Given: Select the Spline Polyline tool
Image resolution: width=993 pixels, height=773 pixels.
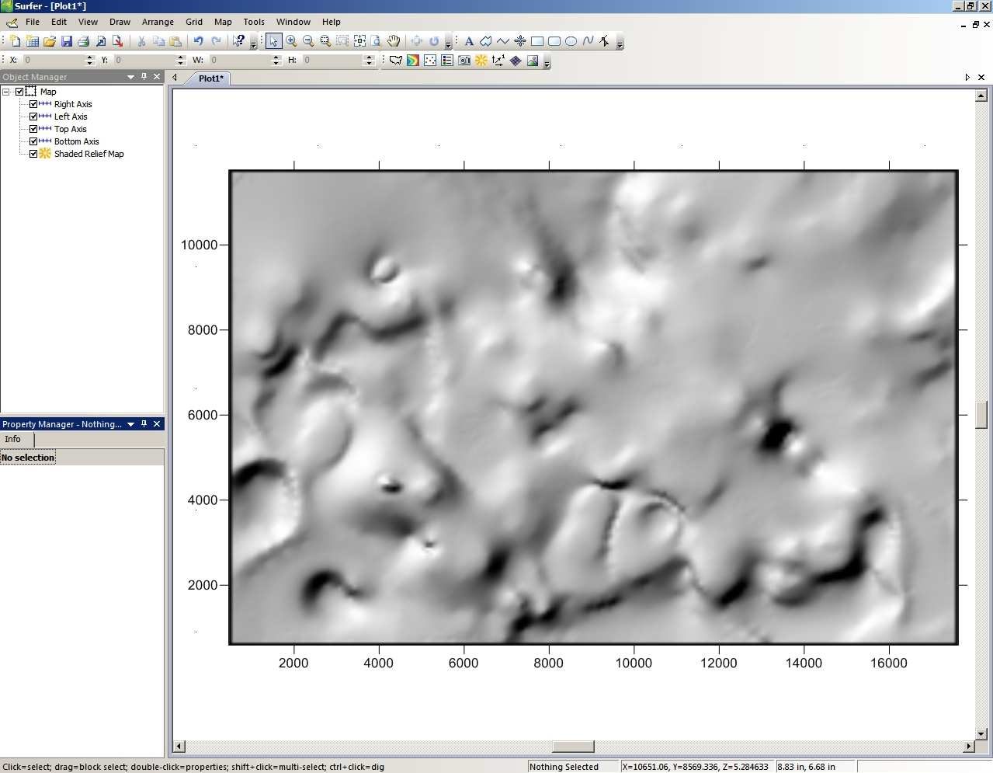Looking at the screenshot, I should pyautogui.click(x=589, y=41).
